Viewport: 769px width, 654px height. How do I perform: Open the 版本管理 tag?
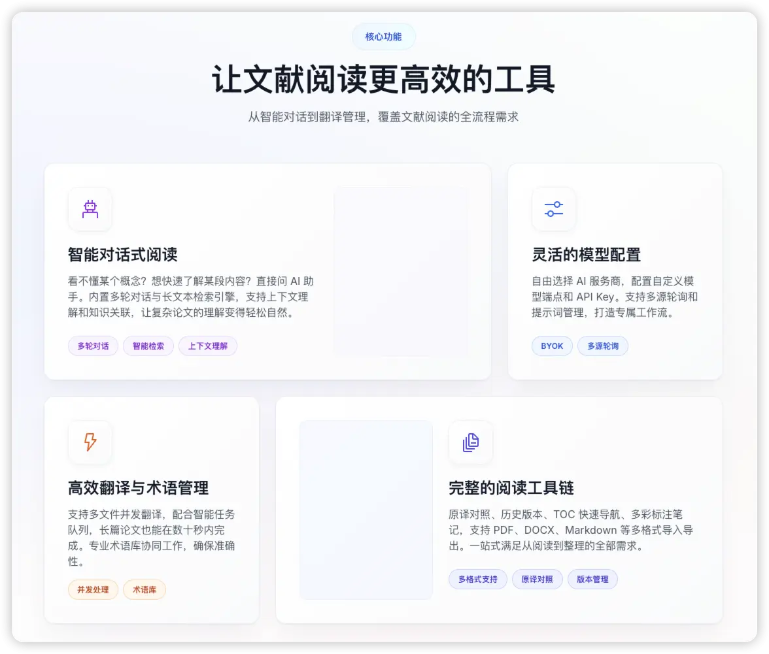[x=592, y=579]
